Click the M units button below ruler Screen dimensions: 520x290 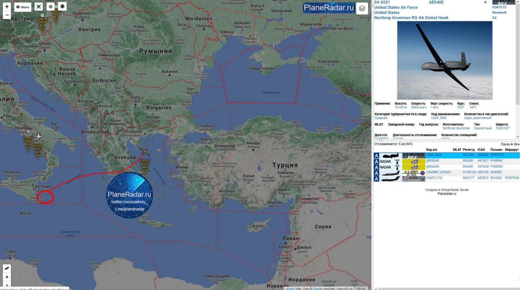[7, 285]
